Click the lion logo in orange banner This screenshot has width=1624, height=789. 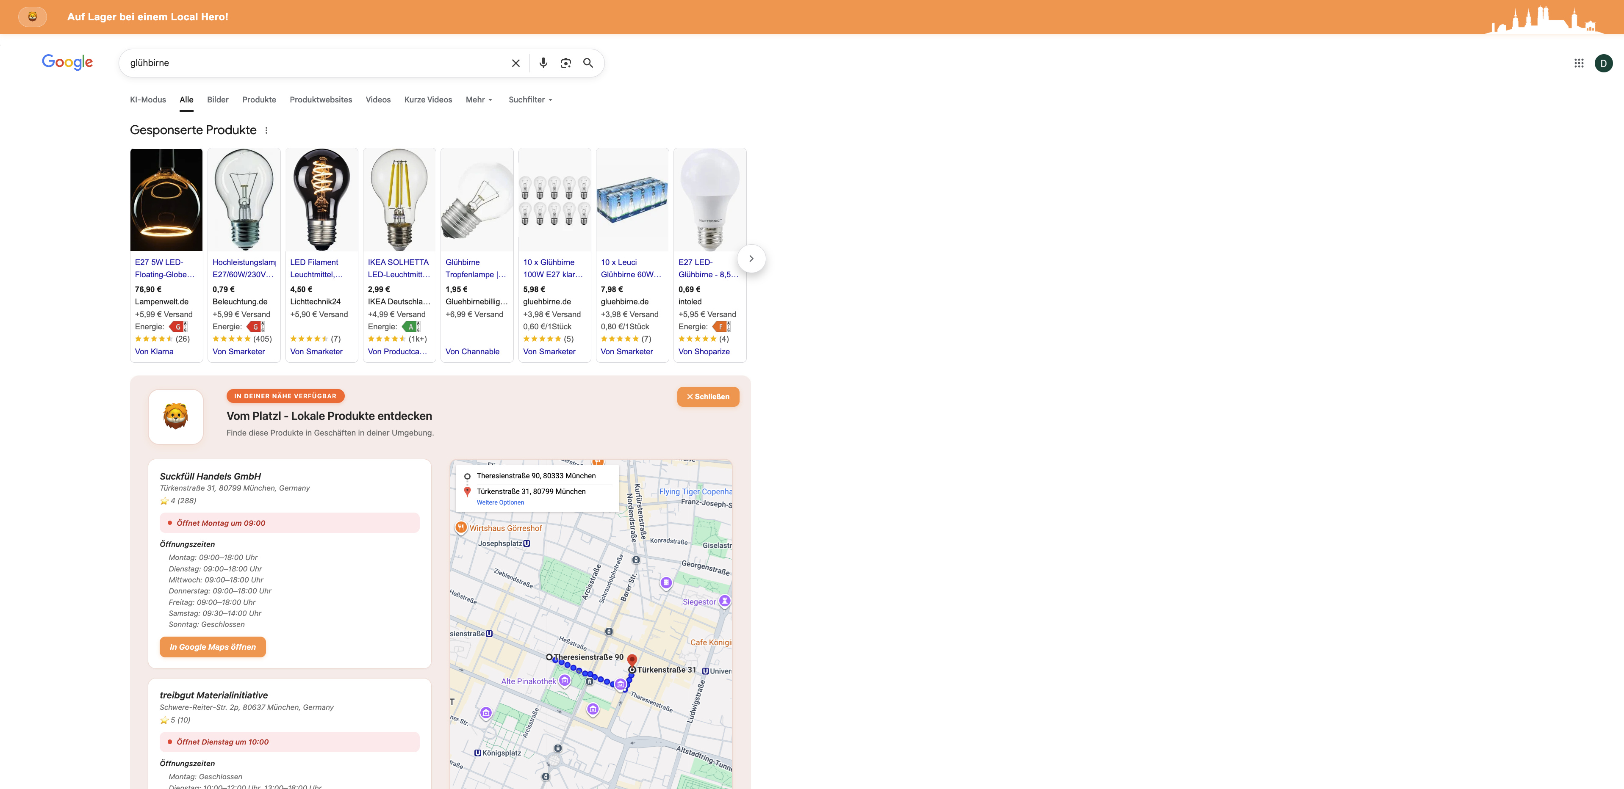point(33,17)
